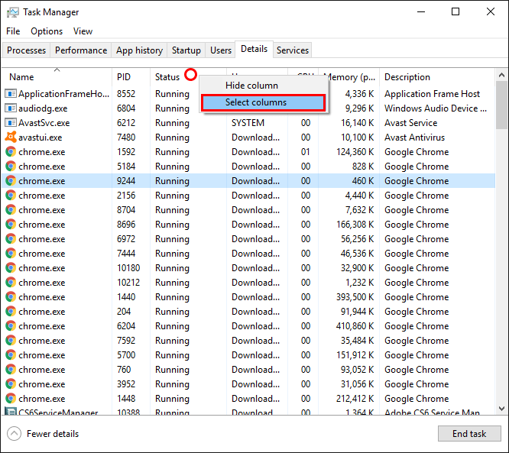Open the Options menu

[47, 31]
